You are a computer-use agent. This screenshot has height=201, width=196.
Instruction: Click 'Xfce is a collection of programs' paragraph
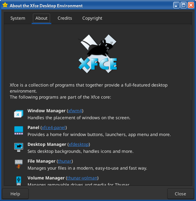tap(89, 88)
